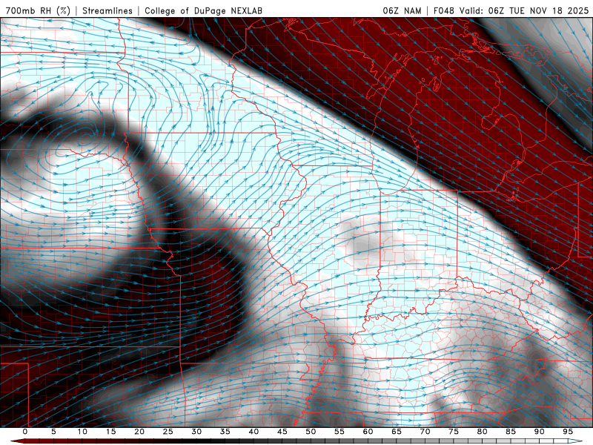This screenshot has height=445, width=593.
Task: Click the colorbar label "20"
Action: click(139, 432)
